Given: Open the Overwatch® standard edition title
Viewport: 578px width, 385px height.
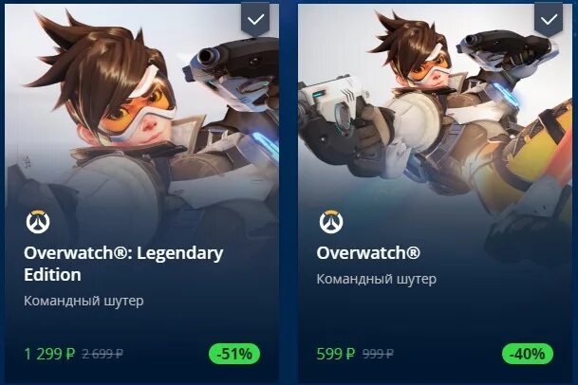Looking at the screenshot, I should [368, 253].
